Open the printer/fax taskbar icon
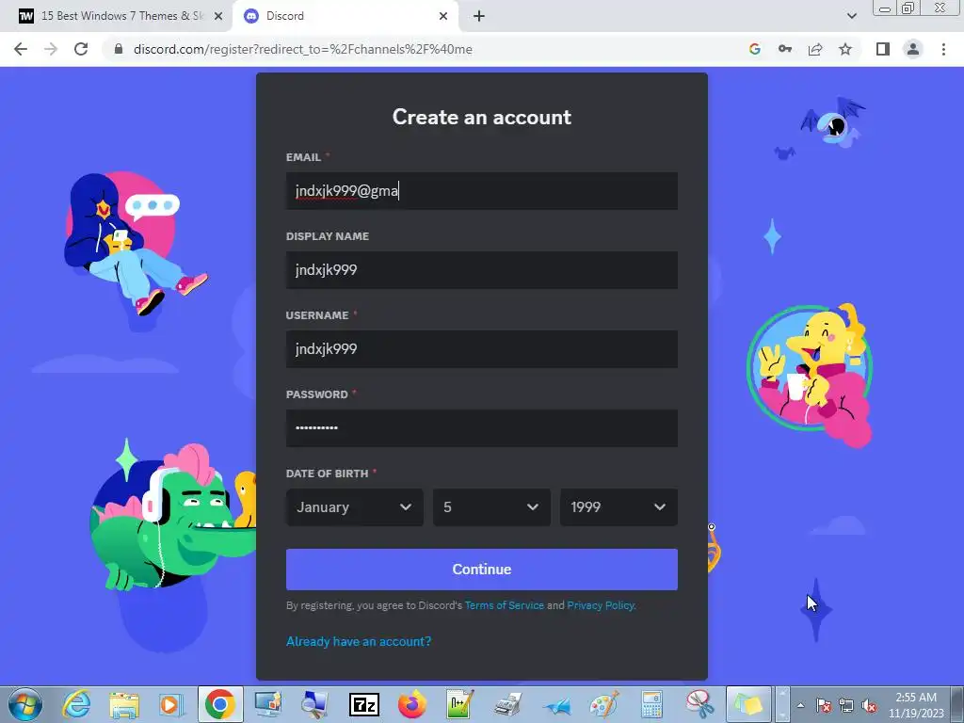Image resolution: width=964 pixels, height=723 pixels. click(507, 704)
